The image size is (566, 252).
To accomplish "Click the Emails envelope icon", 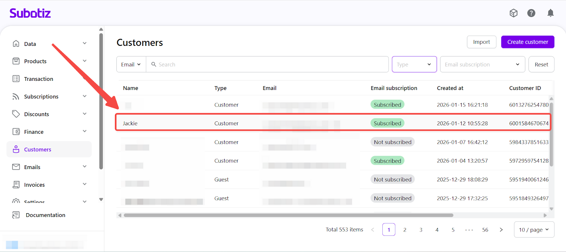I will point(16,167).
